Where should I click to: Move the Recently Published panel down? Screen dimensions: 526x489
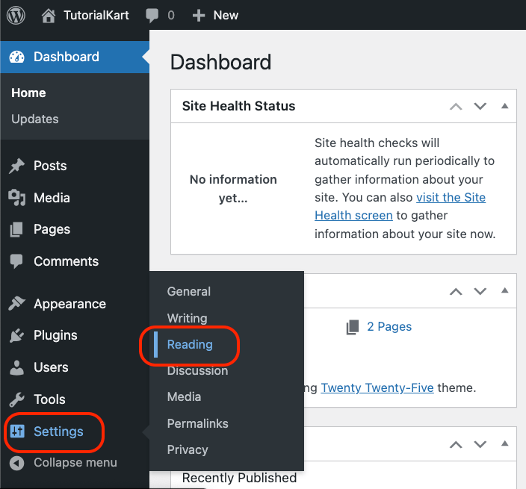[x=480, y=444]
